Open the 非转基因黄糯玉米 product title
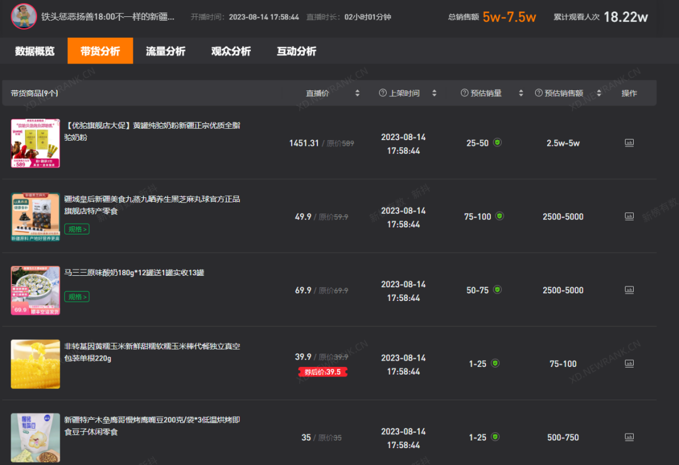 pyautogui.click(x=152, y=352)
